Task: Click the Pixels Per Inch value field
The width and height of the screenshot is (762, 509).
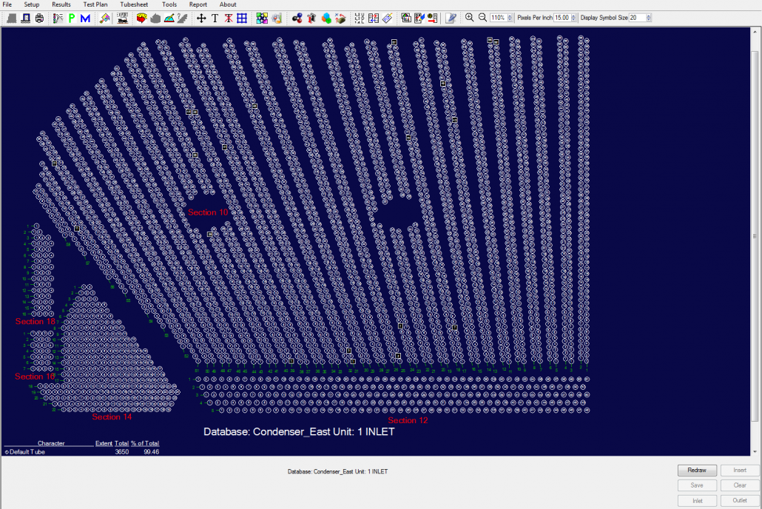Action: (x=562, y=18)
